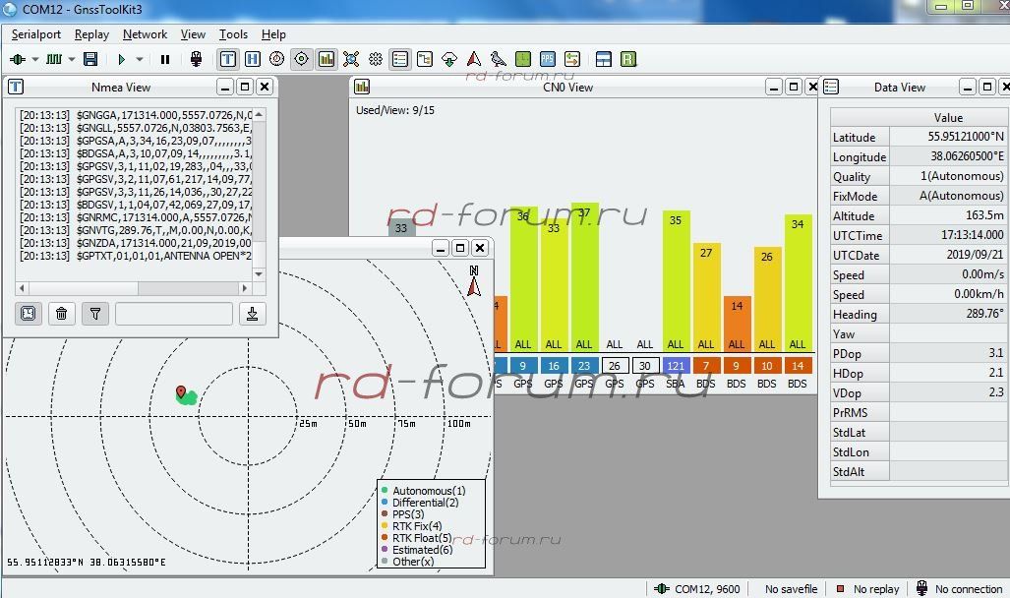Click the green R toolbar icon
1010x598 pixels.
[x=628, y=59]
